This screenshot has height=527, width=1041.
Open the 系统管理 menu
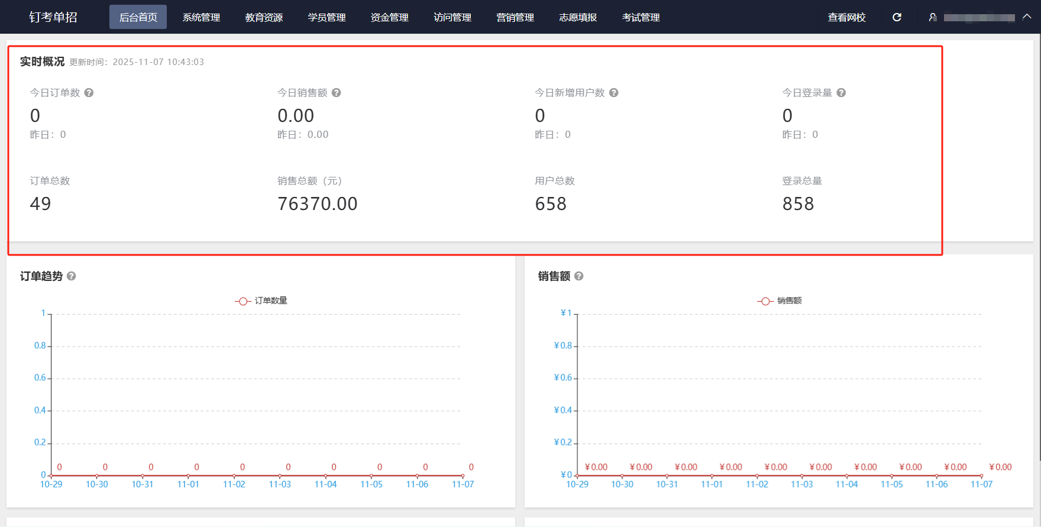[x=201, y=17]
